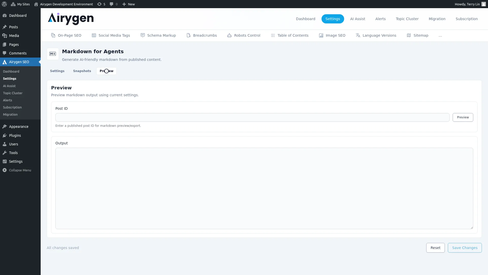Open Dashboard in Airygen SEO sidebar submenu
The width and height of the screenshot is (488, 275).
[x=11, y=72]
